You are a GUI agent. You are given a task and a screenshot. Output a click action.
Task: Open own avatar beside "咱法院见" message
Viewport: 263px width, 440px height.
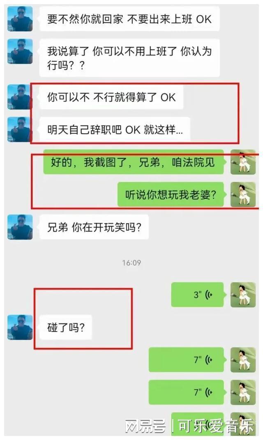point(243,162)
